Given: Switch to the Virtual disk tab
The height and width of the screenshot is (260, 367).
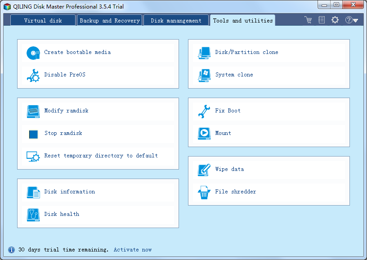Looking at the screenshot, I should coord(43,20).
